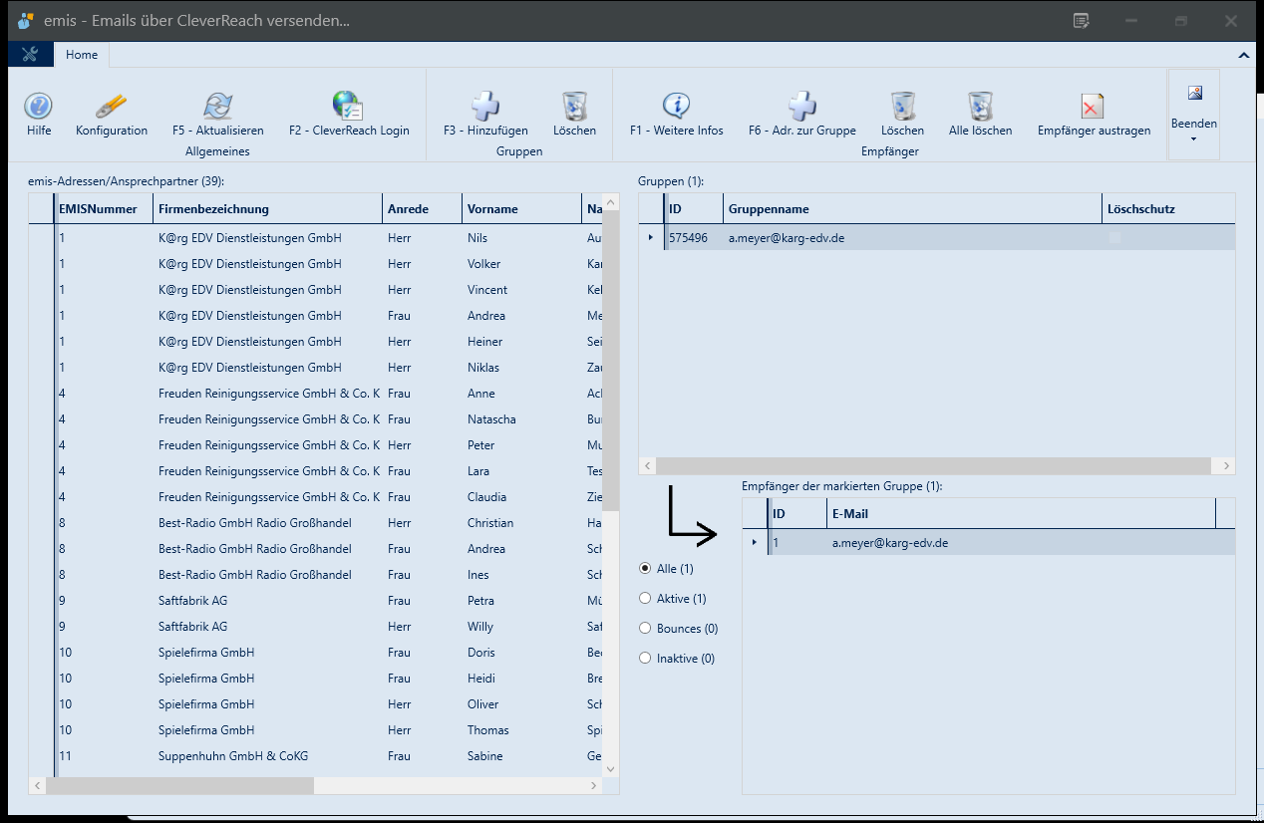Click Löschen in Gruppen section
Viewport: 1264px width, 823px height.
[575, 106]
